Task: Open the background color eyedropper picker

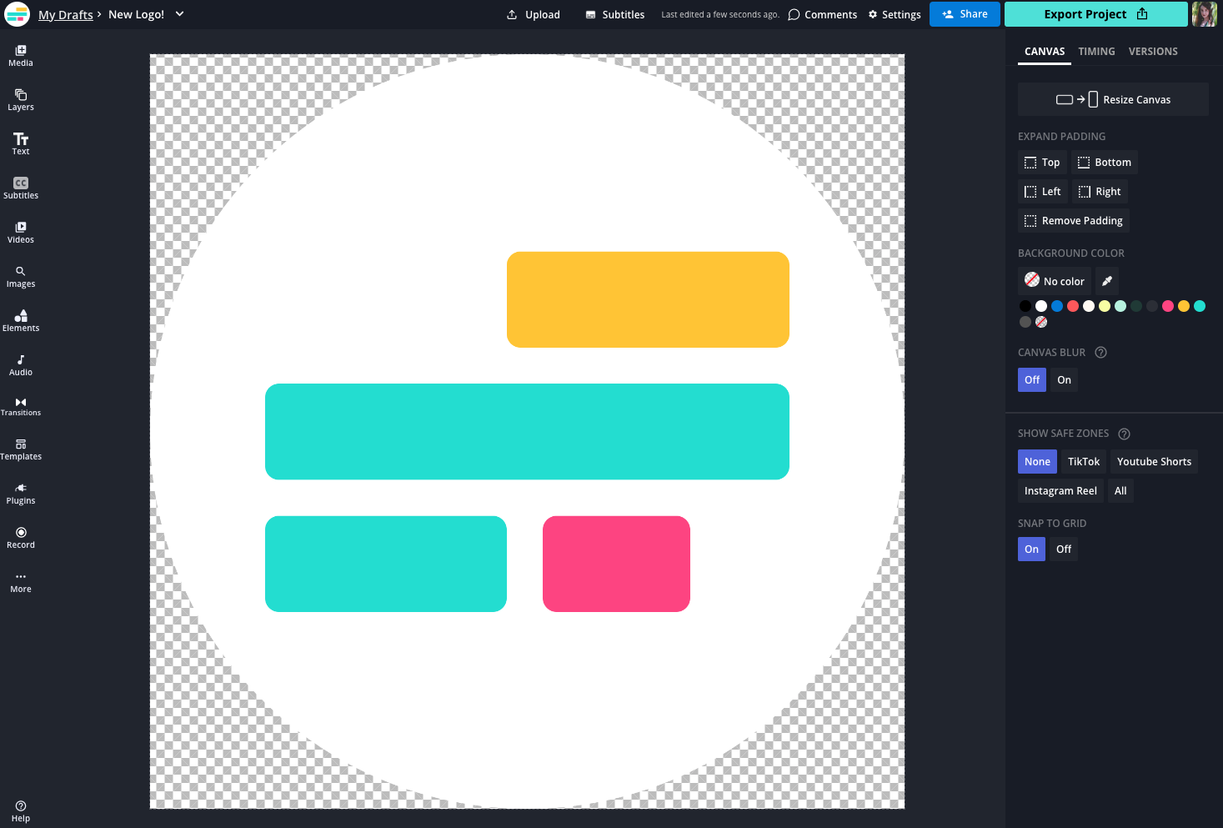Action: coord(1106,280)
